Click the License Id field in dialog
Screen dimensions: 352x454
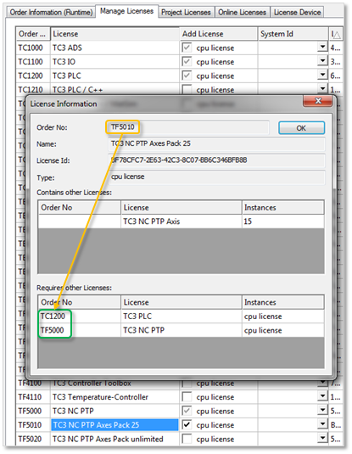coord(216,160)
